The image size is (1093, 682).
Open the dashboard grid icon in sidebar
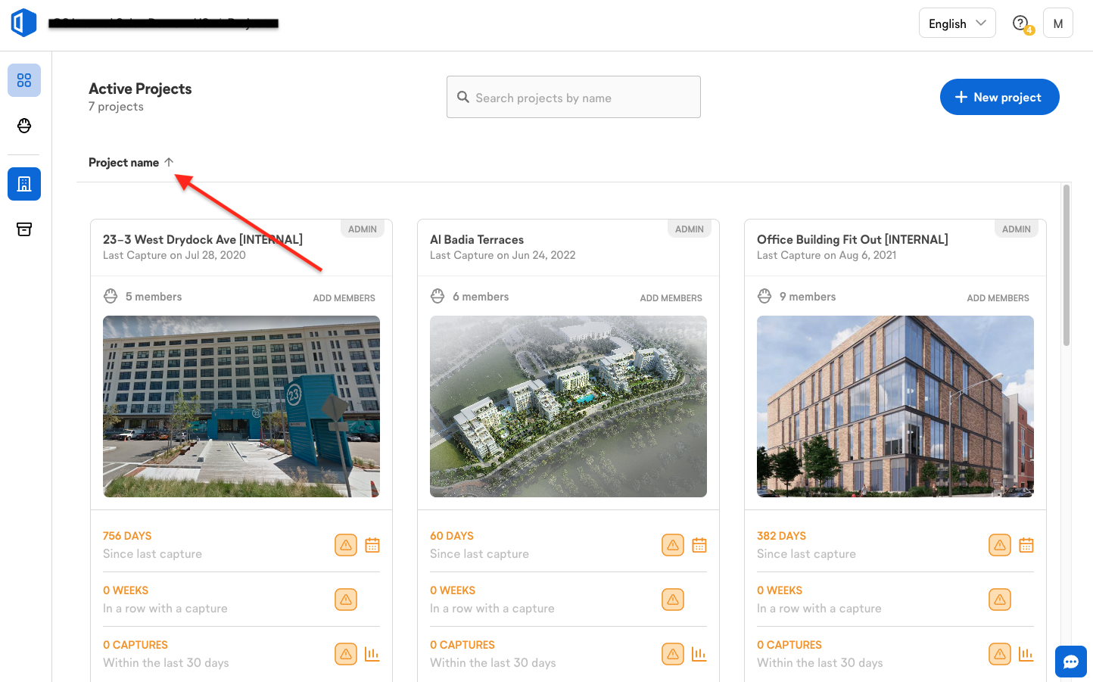tap(24, 80)
